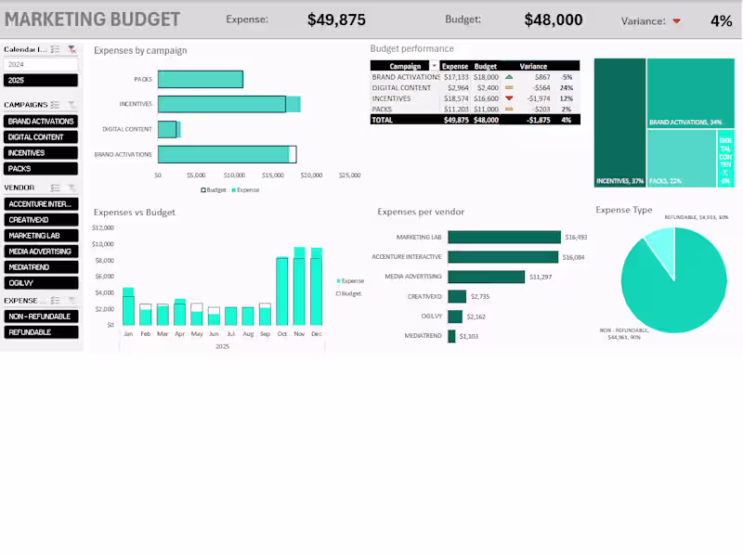This screenshot has height=557, width=743.
Task: Toggle the DIGITAL CONTENT campaign filter
Action: pos(42,138)
